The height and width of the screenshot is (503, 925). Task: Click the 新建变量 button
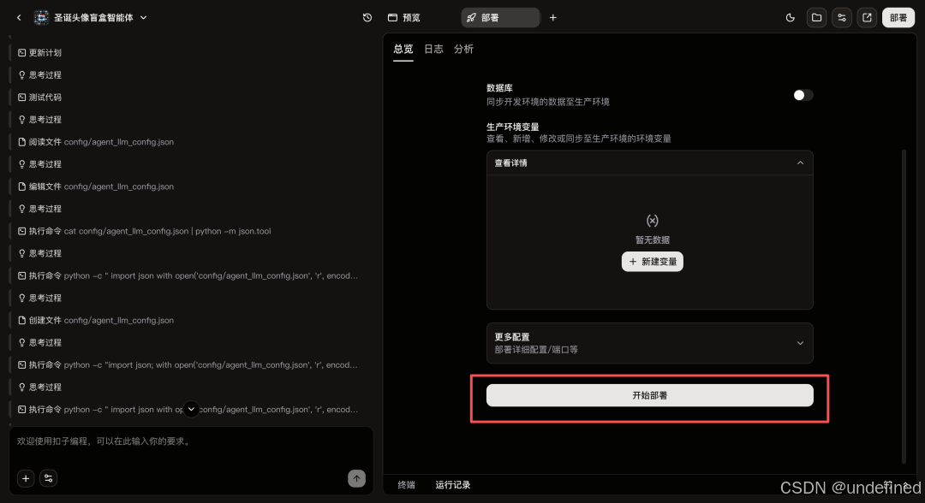pyautogui.click(x=653, y=262)
